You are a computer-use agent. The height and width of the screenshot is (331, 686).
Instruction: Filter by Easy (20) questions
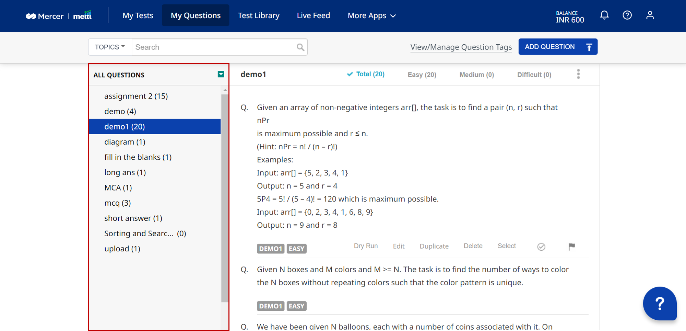click(x=422, y=75)
